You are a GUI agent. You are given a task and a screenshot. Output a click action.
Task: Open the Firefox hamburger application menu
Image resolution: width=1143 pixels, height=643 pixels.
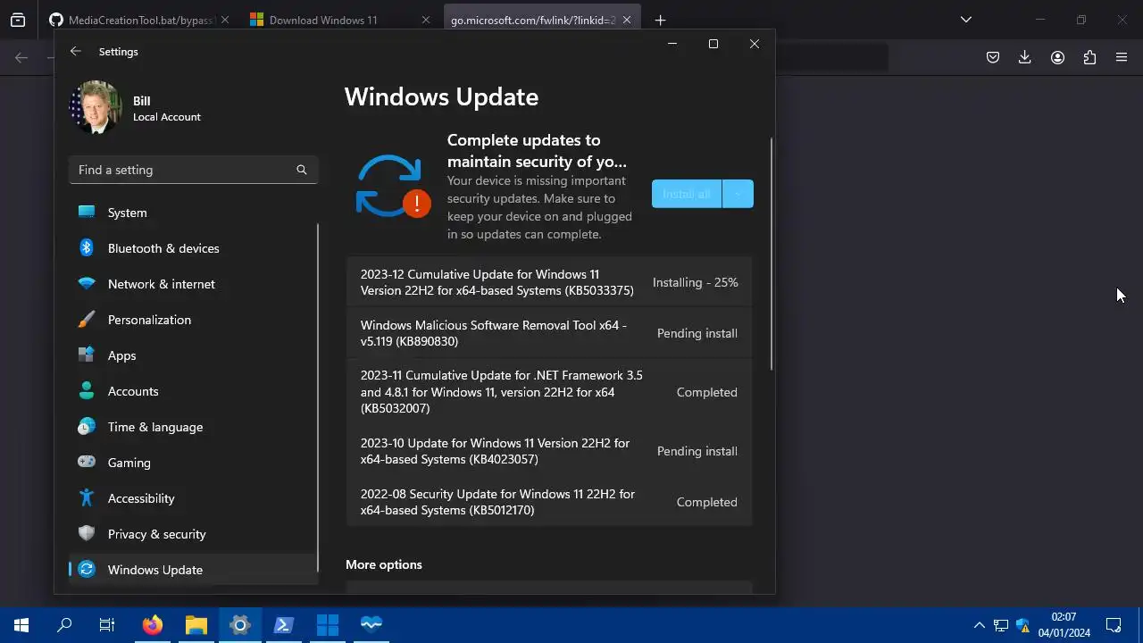click(1122, 57)
